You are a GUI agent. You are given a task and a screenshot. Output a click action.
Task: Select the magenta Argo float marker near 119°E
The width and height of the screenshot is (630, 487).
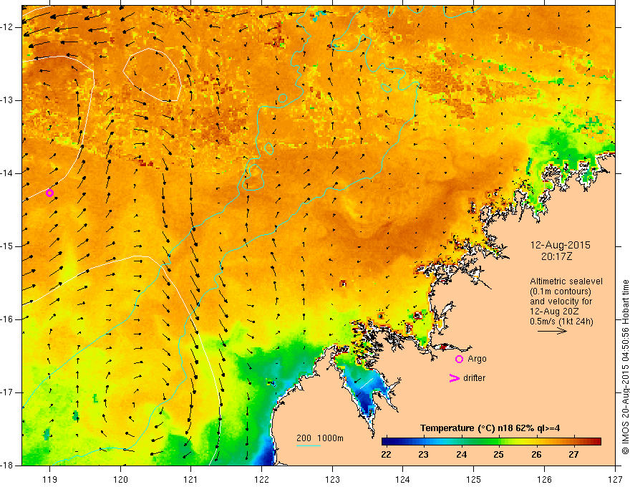(49, 193)
